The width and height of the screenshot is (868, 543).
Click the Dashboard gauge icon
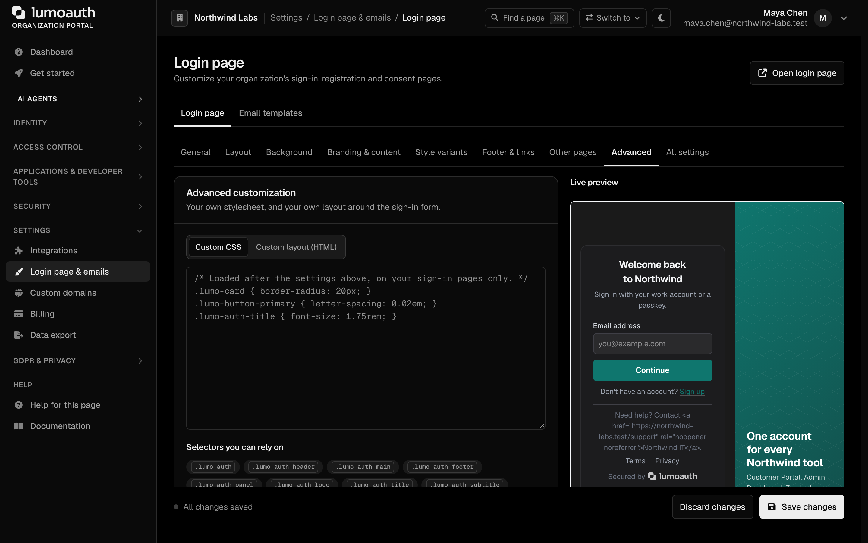[19, 52]
